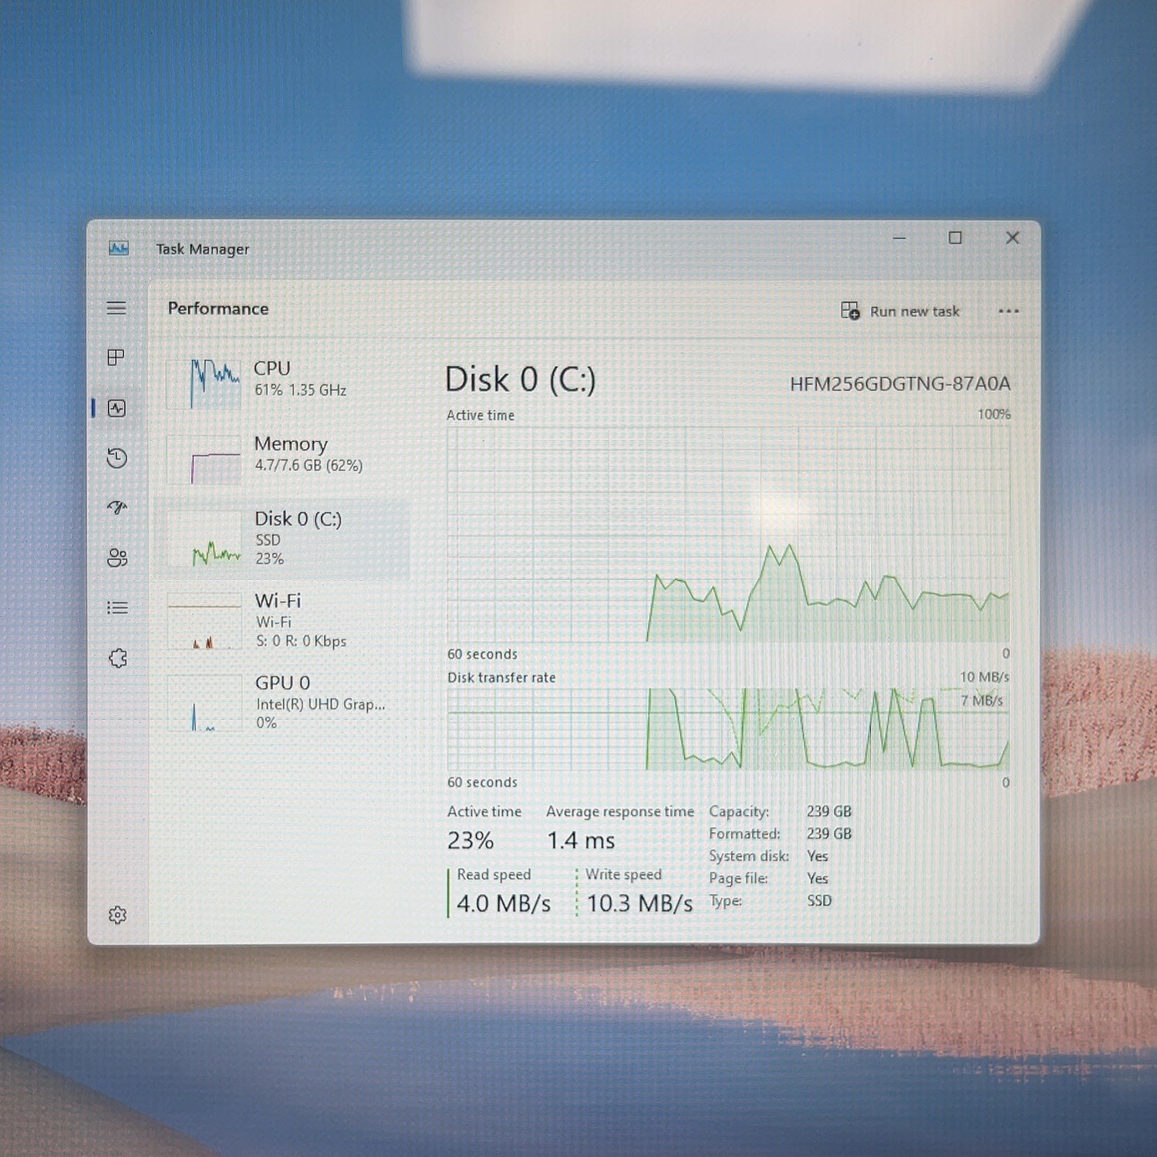
Task: Select the CPU performance item
Action: (x=282, y=384)
